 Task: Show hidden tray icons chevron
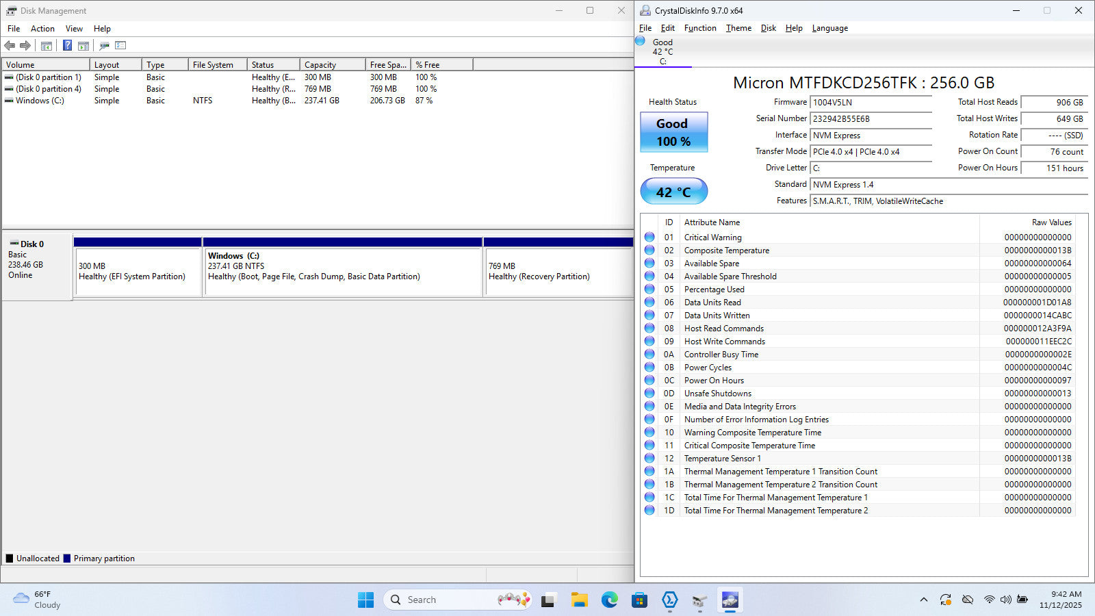tap(923, 600)
